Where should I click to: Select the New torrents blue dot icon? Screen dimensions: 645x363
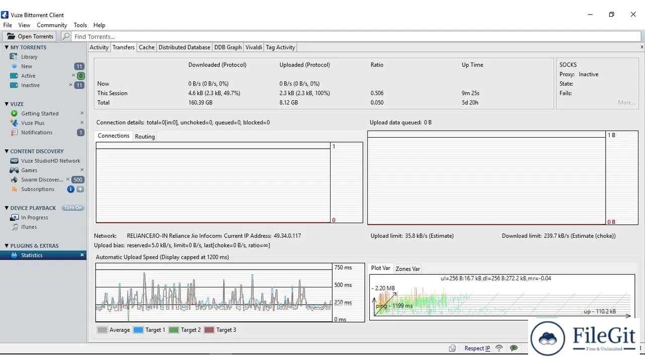(15, 66)
